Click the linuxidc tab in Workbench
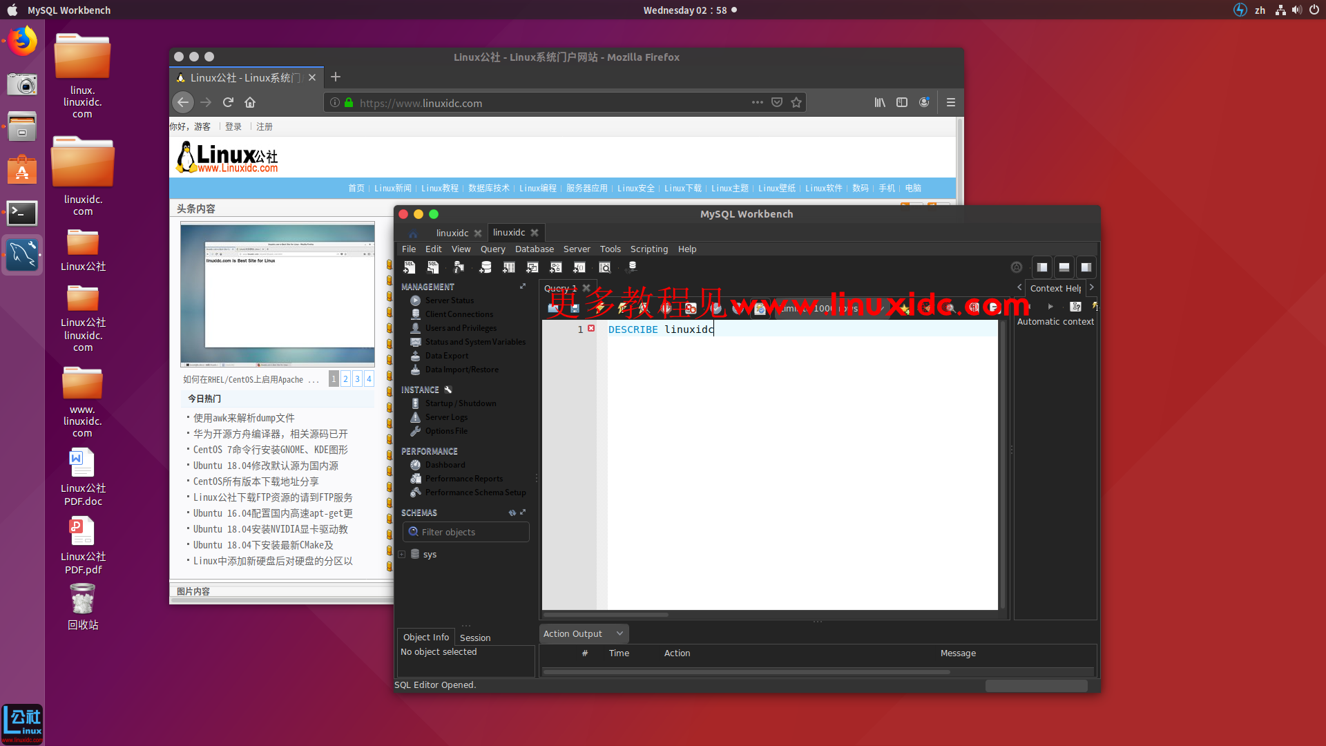 [x=452, y=231]
